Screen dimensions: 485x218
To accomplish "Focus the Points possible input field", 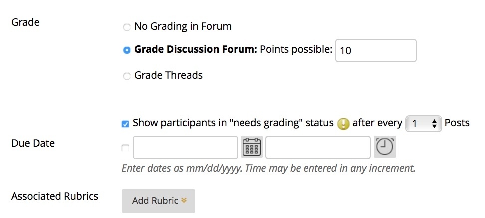I will [375, 50].
